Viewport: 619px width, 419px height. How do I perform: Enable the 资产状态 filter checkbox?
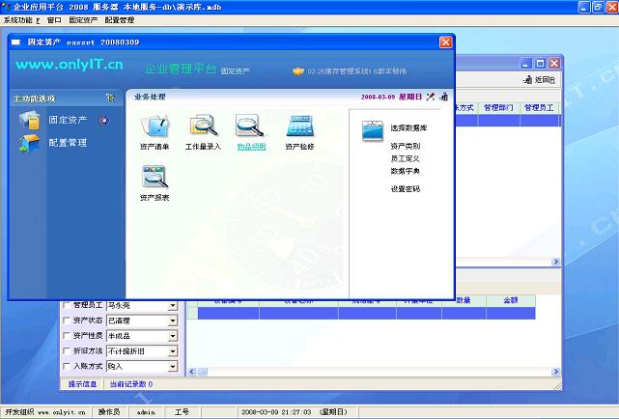[66, 321]
